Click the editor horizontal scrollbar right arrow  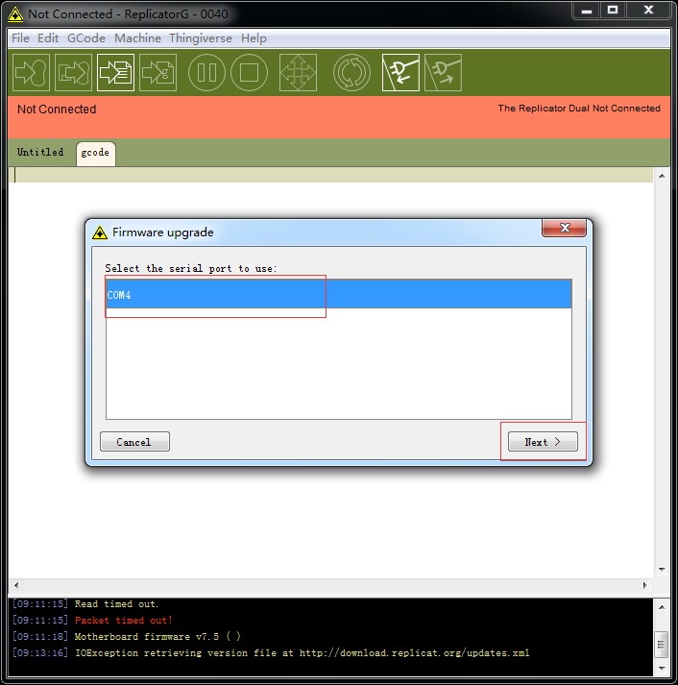click(x=644, y=585)
